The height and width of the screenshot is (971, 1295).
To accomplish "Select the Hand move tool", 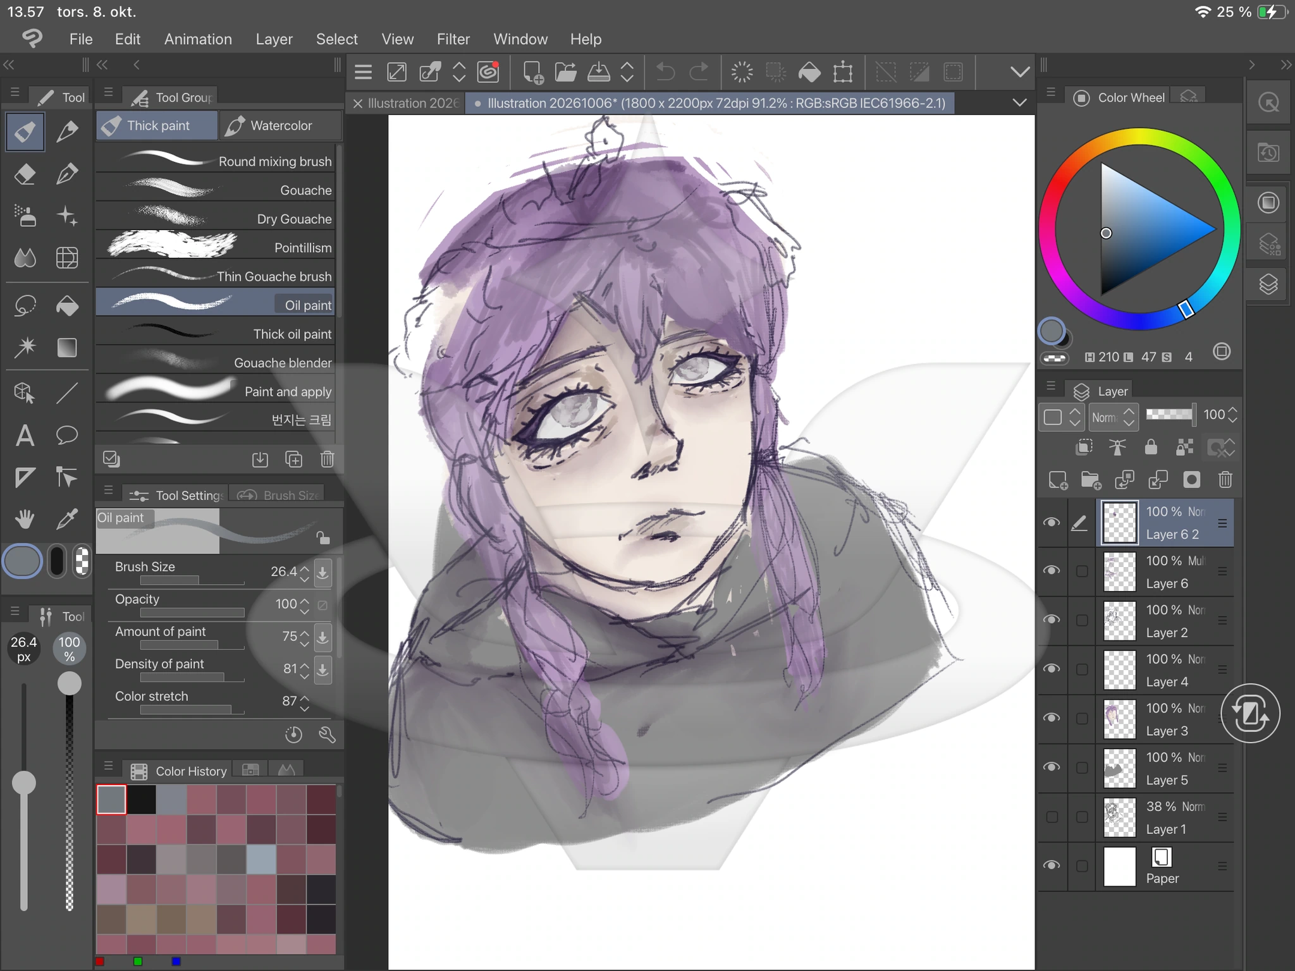I will pos(25,520).
